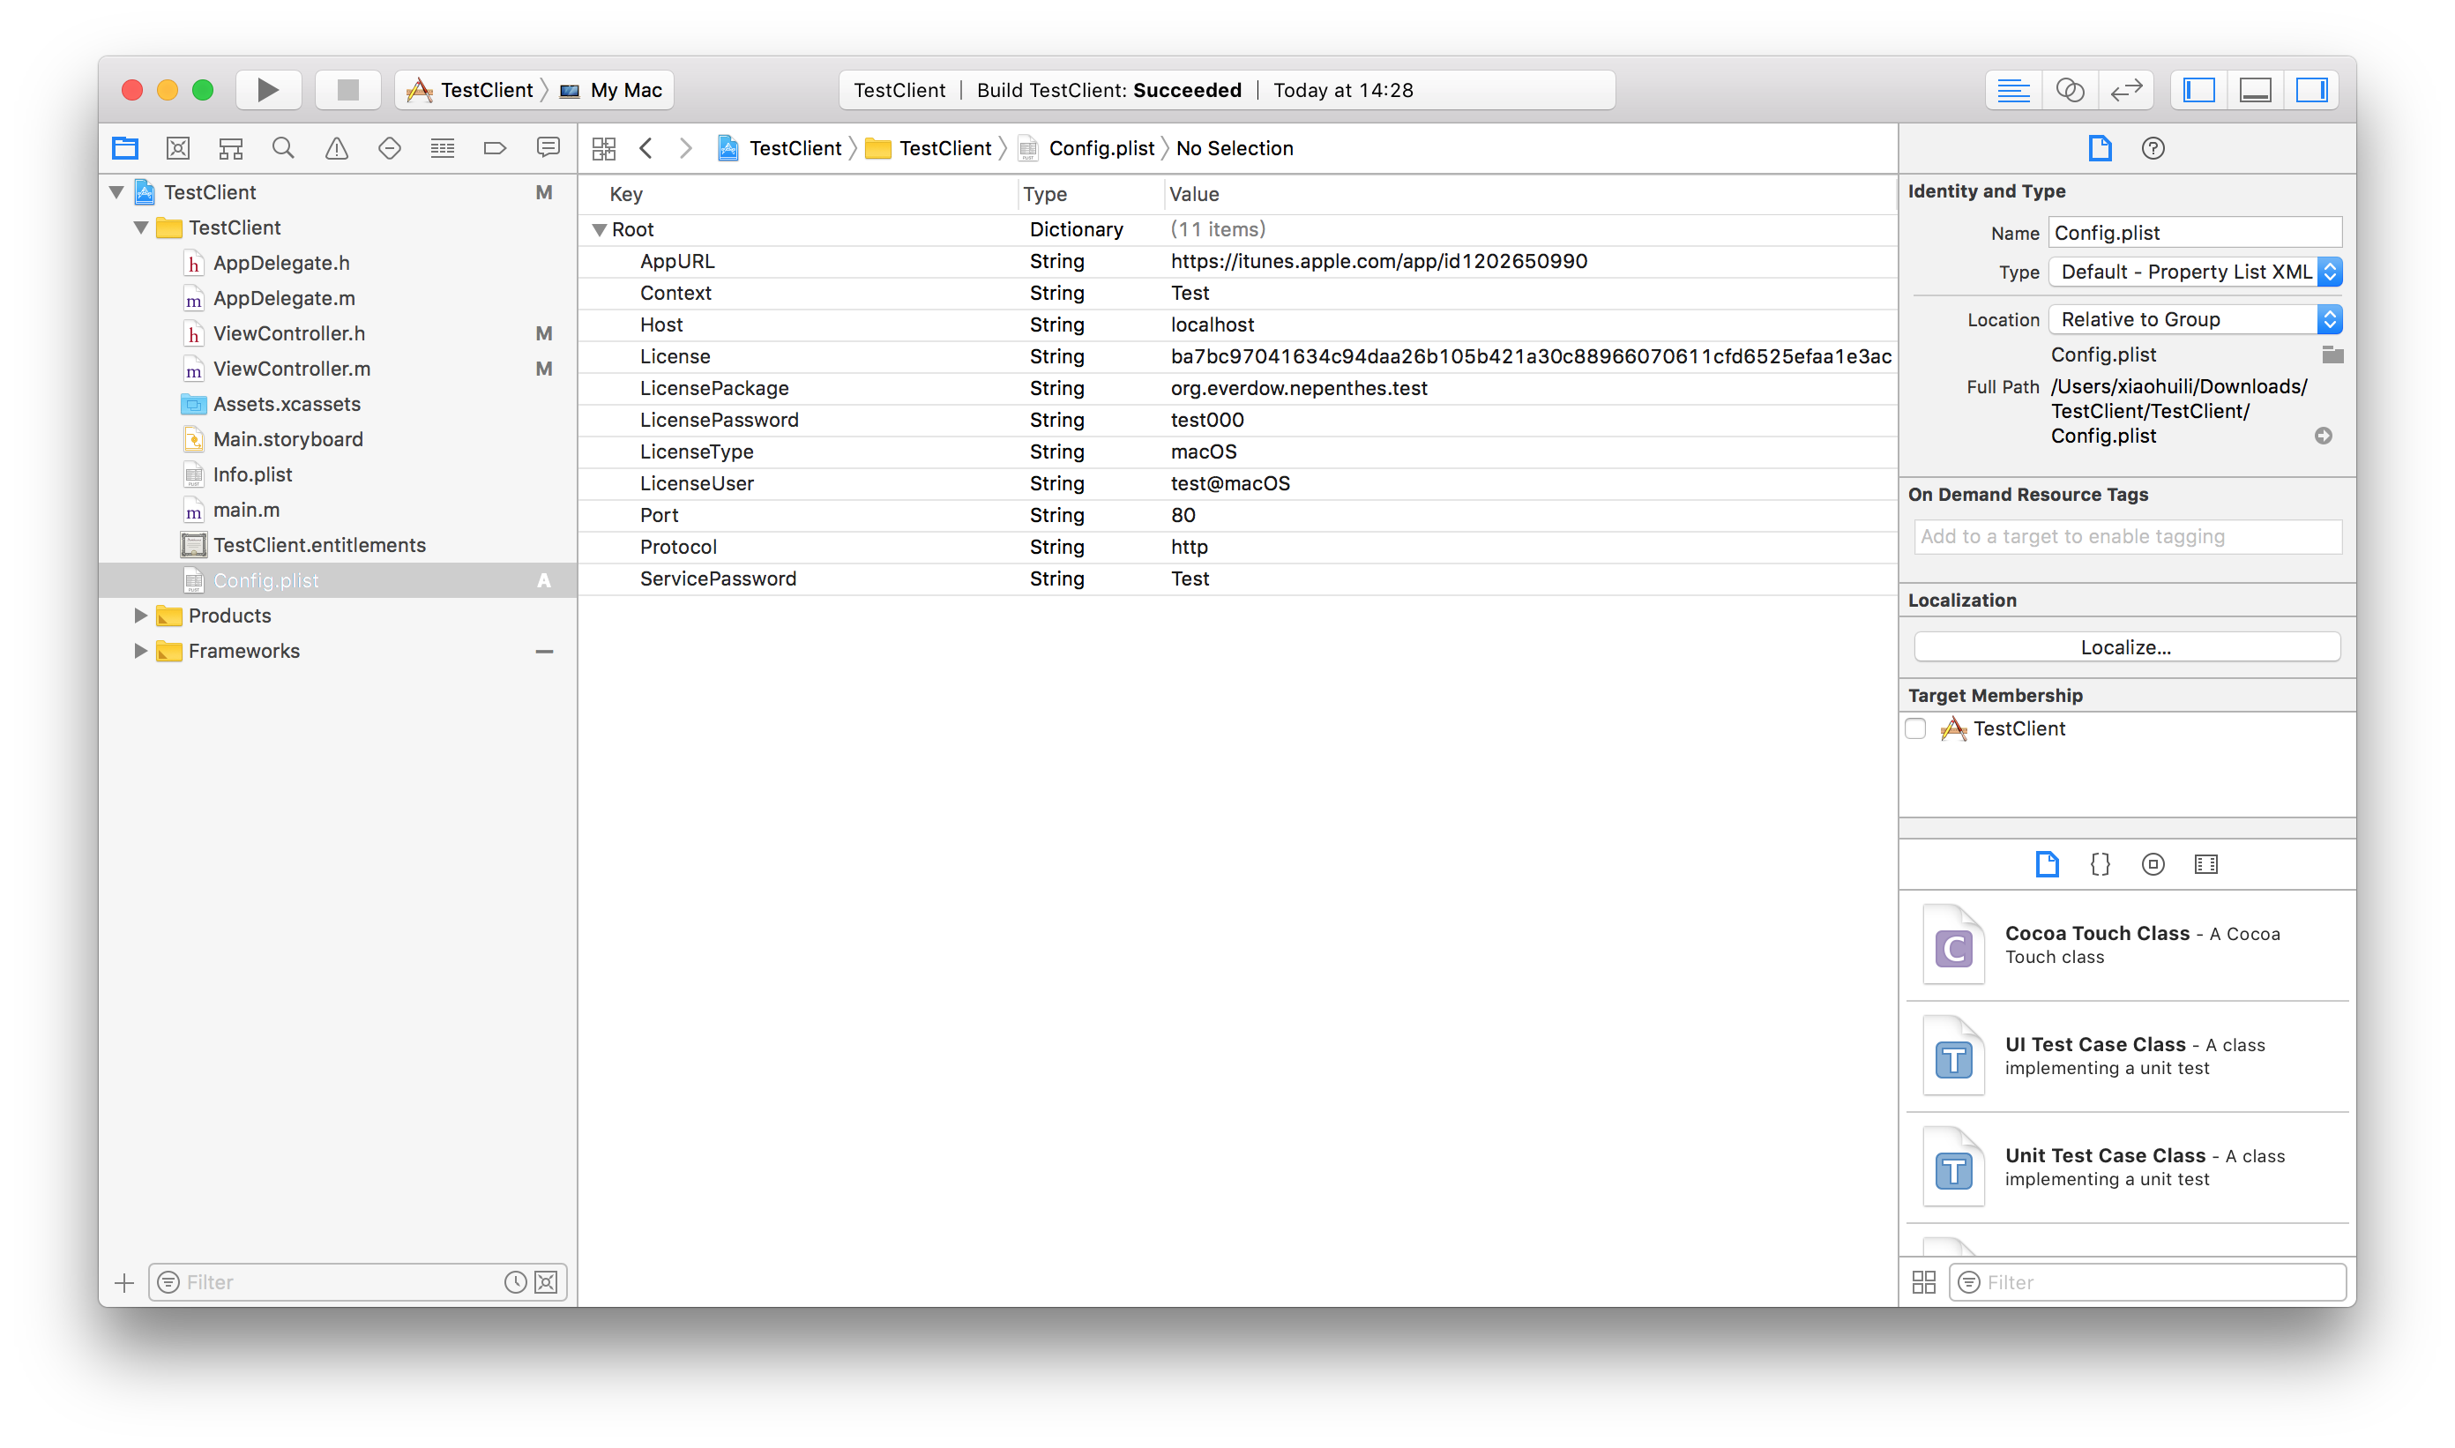
Task: Go back in editor history
Action: click(x=646, y=148)
